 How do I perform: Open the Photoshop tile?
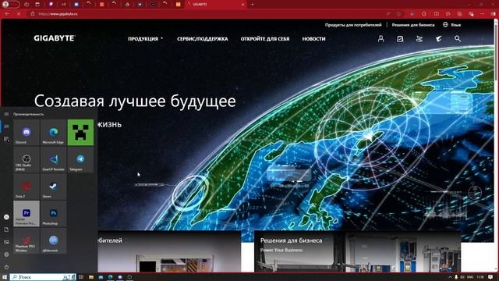[x=54, y=214]
